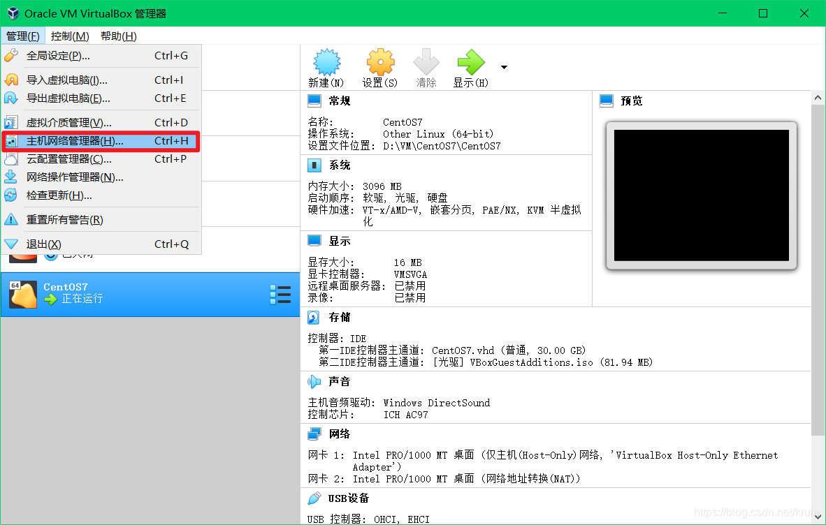Click the 存储 storage section header
826x525 pixels.
point(339,317)
